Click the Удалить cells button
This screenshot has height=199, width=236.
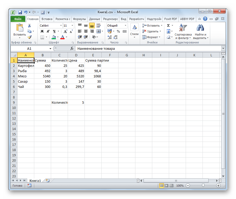click(x=152, y=31)
